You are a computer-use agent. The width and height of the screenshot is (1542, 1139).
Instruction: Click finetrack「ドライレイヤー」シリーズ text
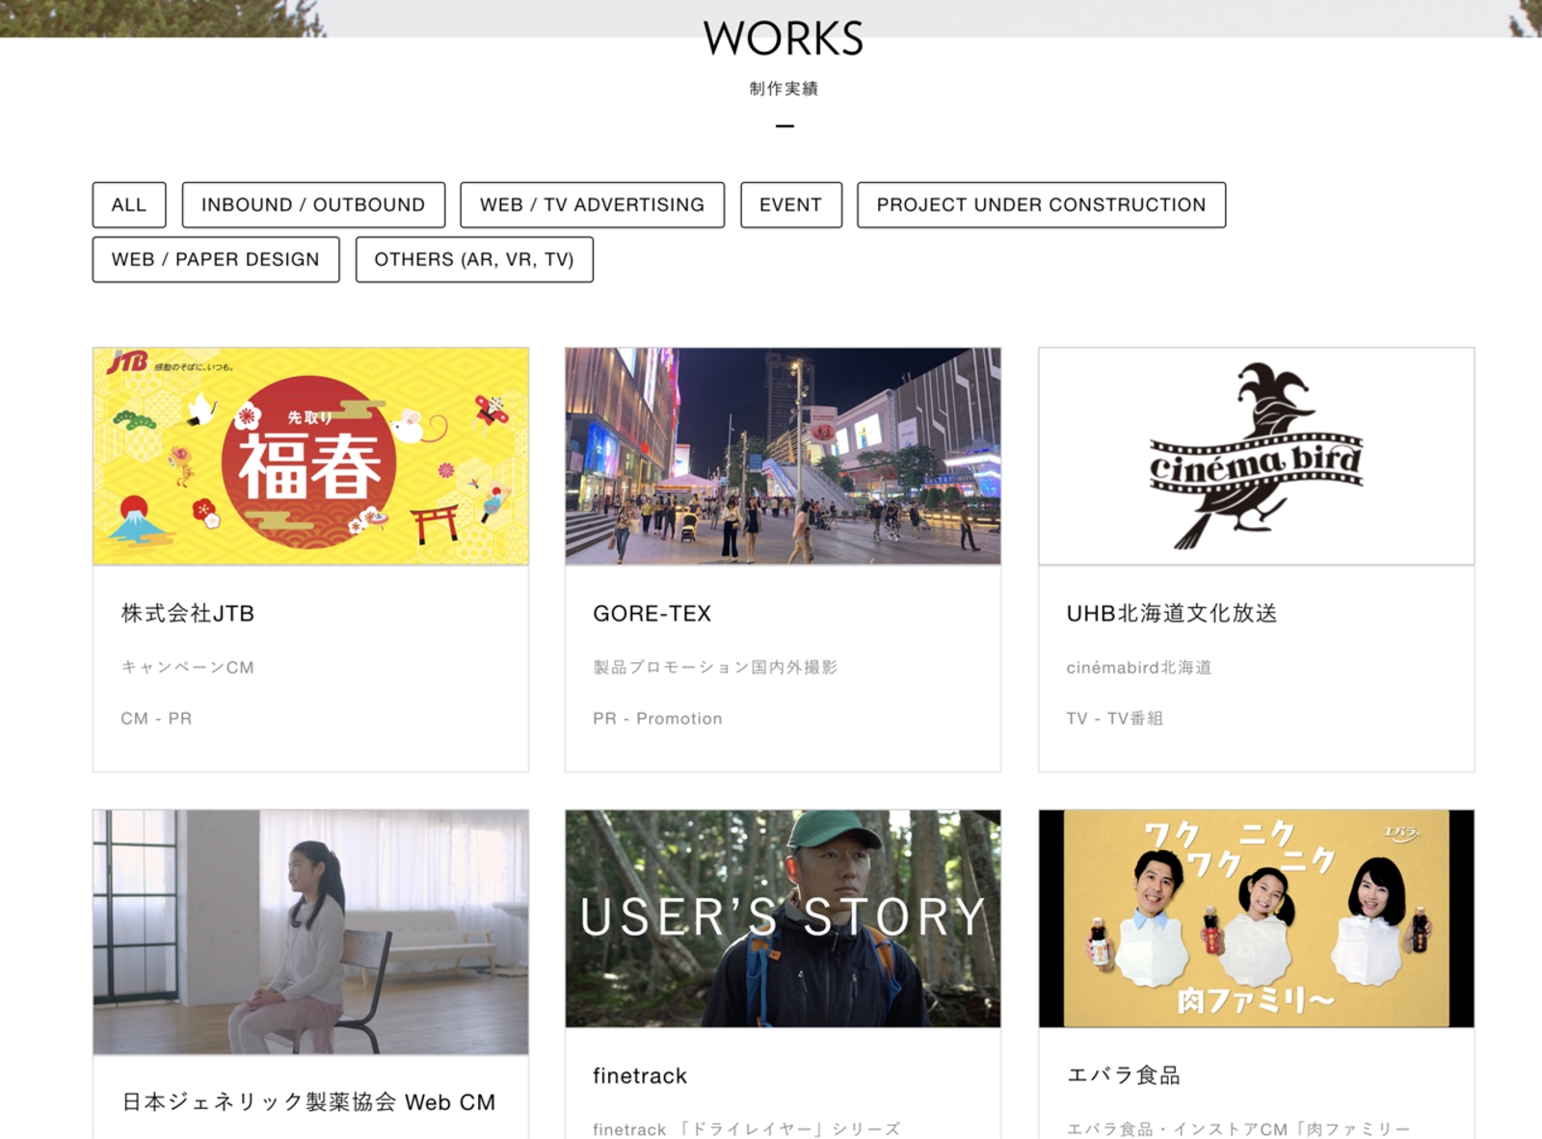pos(747,1129)
